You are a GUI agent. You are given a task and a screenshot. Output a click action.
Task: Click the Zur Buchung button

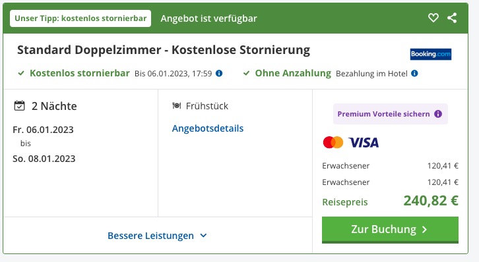[390, 230]
